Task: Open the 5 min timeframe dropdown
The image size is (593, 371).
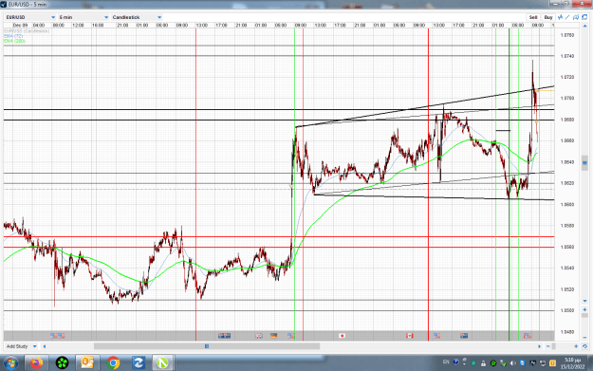Action: (x=83, y=17)
